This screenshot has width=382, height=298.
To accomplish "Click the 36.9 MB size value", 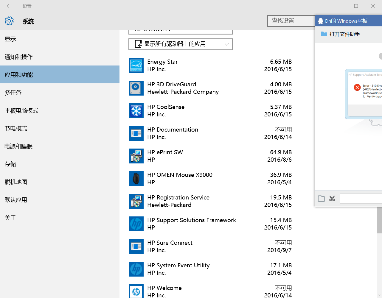I will click(x=281, y=175).
